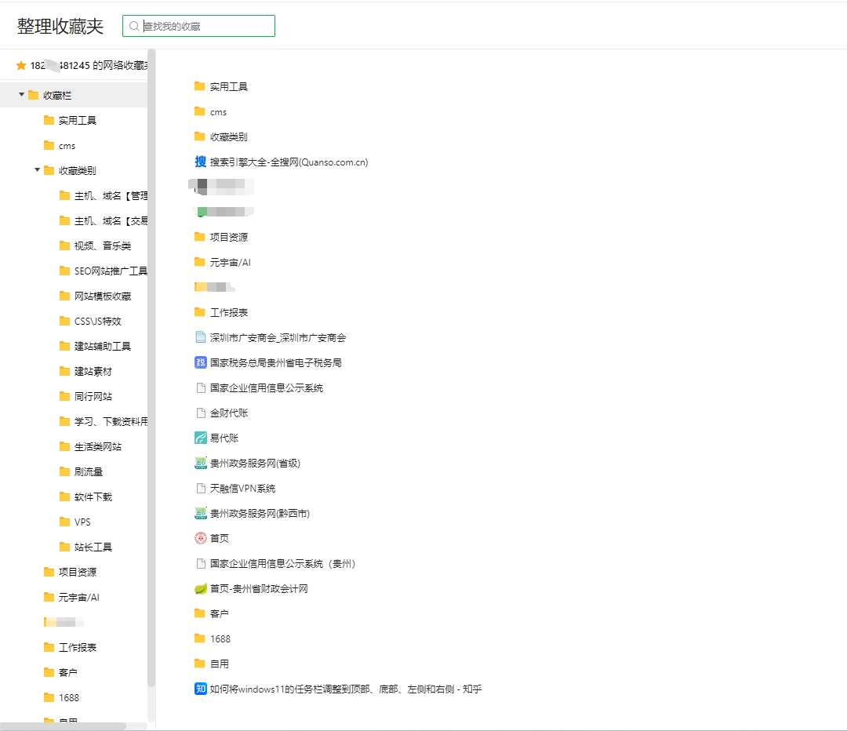The height and width of the screenshot is (731, 847).
Task: Select 工作报表 in the left tree
Action: point(77,647)
